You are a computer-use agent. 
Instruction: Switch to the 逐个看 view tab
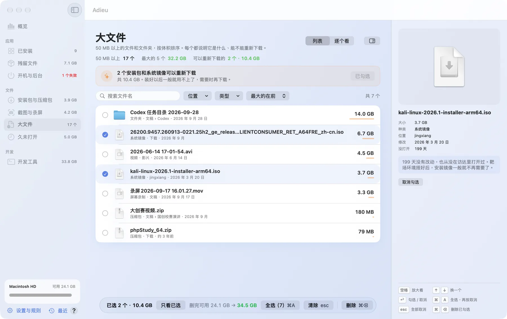point(342,41)
